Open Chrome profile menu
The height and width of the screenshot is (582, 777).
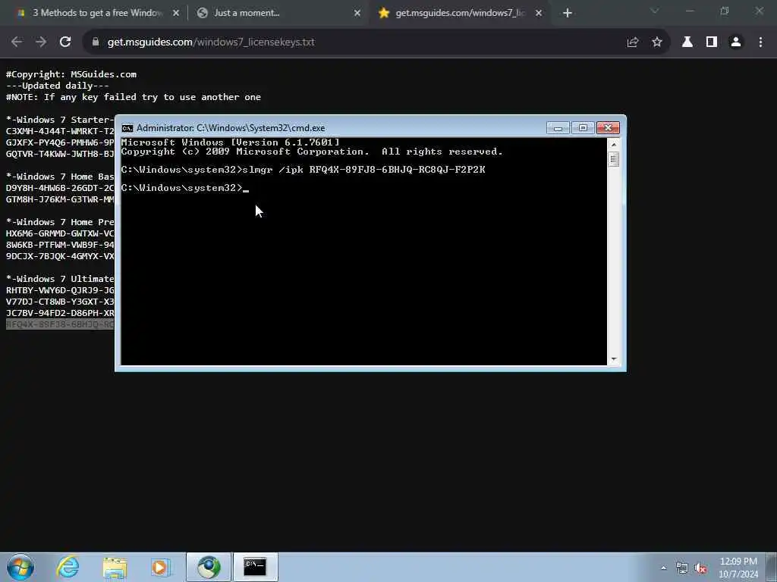tap(736, 42)
